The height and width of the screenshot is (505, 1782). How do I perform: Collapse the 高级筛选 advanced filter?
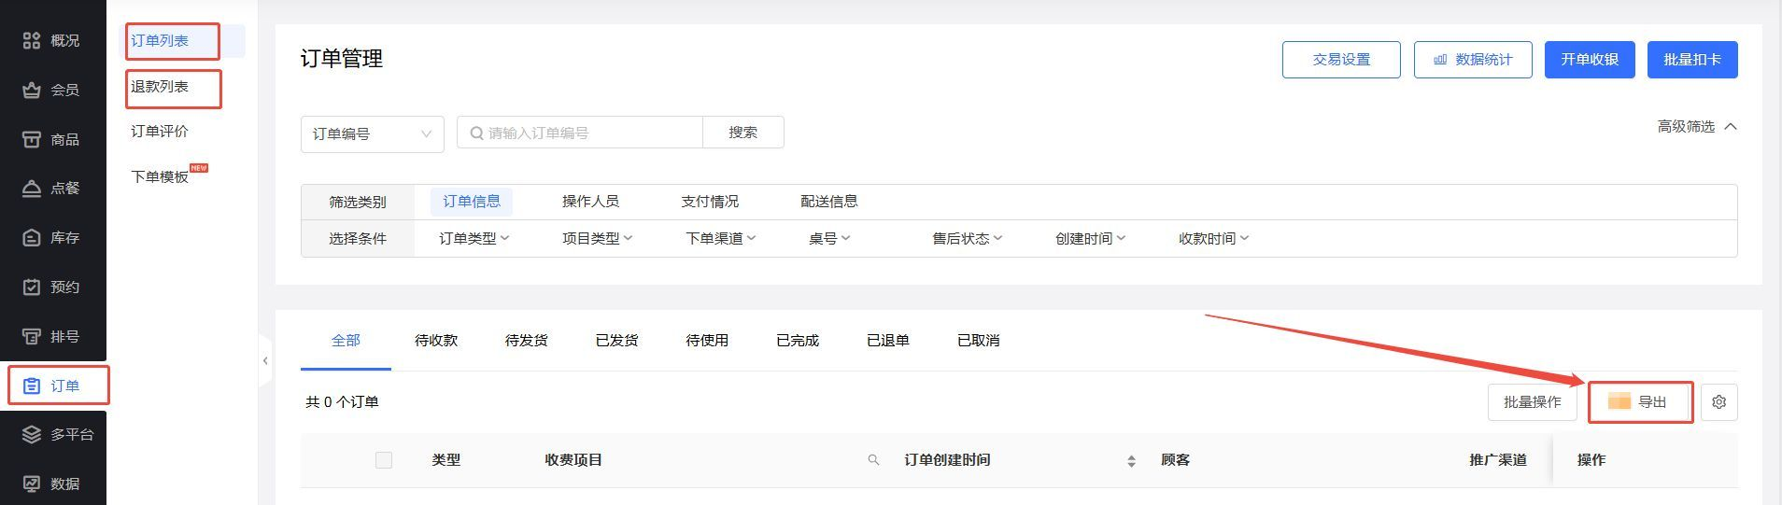(x=1697, y=126)
